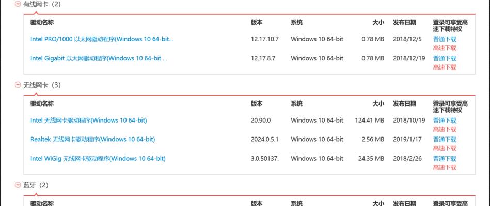This screenshot has height=206, width=490.
Task: Click 高速下载 for Intel PRO/1000 driver
Action: tap(445, 48)
